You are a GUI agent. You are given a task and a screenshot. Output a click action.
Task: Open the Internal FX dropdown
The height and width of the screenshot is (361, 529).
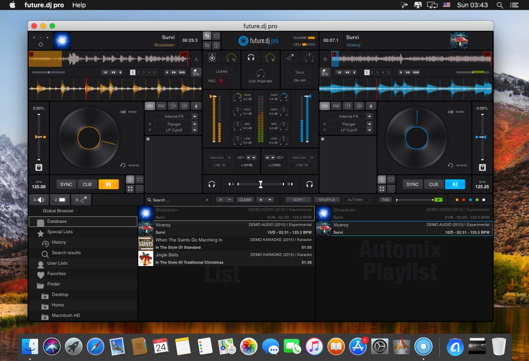click(x=174, y=116)
